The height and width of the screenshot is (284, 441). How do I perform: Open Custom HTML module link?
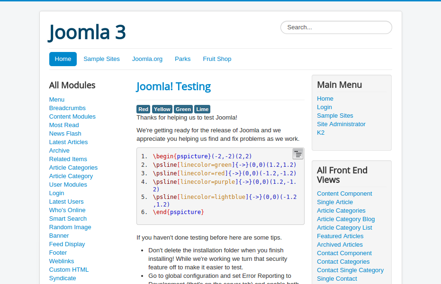coord(69,270)
